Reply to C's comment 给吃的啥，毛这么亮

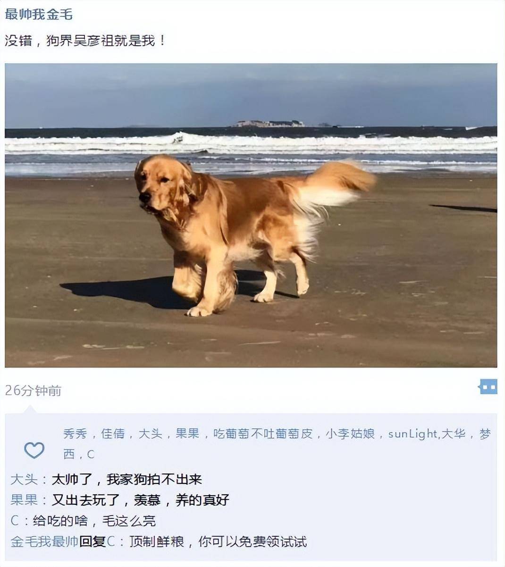pos(94,521)
